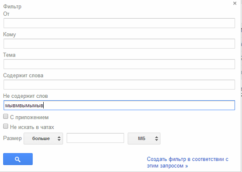Click the field containing 'мывмвымымыв'
This screenshot has width=242, height=172.
(119, 105)
